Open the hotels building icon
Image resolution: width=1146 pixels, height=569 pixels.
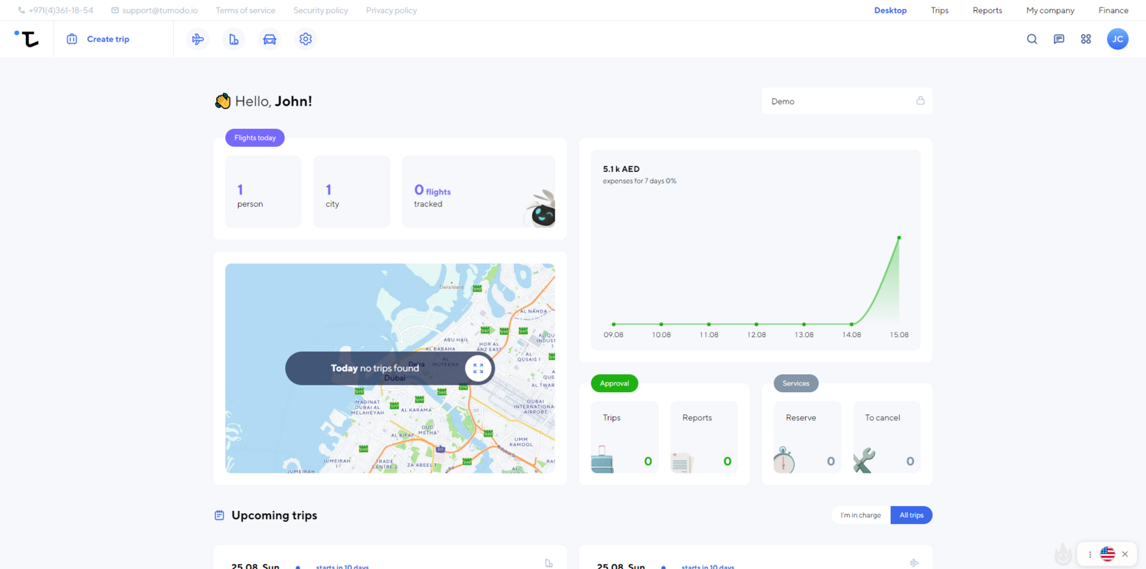(x=234, y=40)
